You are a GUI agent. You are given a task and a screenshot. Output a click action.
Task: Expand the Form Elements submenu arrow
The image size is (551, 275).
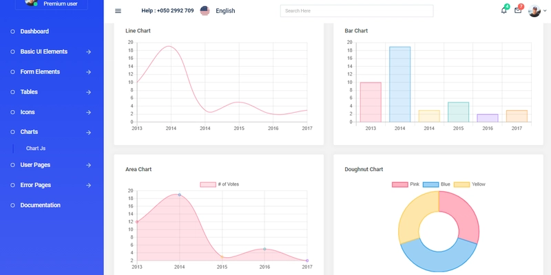coord(89,72)
